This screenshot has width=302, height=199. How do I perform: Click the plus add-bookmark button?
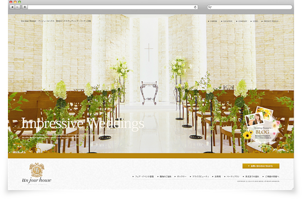(25, 7)
